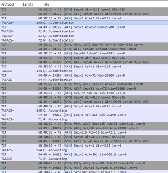Sort by the Length column header
This screenshot has width=168, height=173.
[32, 4]
